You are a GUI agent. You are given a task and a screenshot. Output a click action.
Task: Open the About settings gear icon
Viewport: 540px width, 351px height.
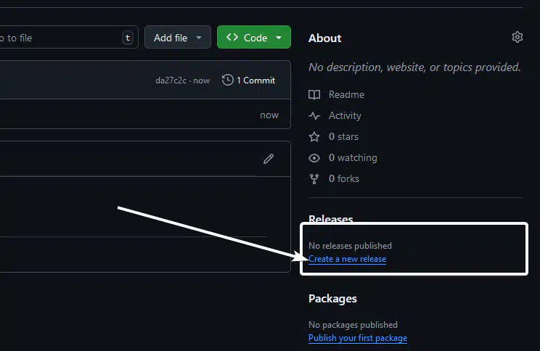click(517, 37)
